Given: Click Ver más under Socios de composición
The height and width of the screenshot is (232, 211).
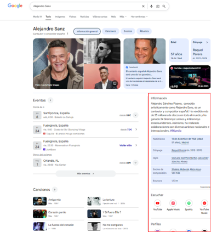Looking at the screenshot, I should (x=175, y=173).
